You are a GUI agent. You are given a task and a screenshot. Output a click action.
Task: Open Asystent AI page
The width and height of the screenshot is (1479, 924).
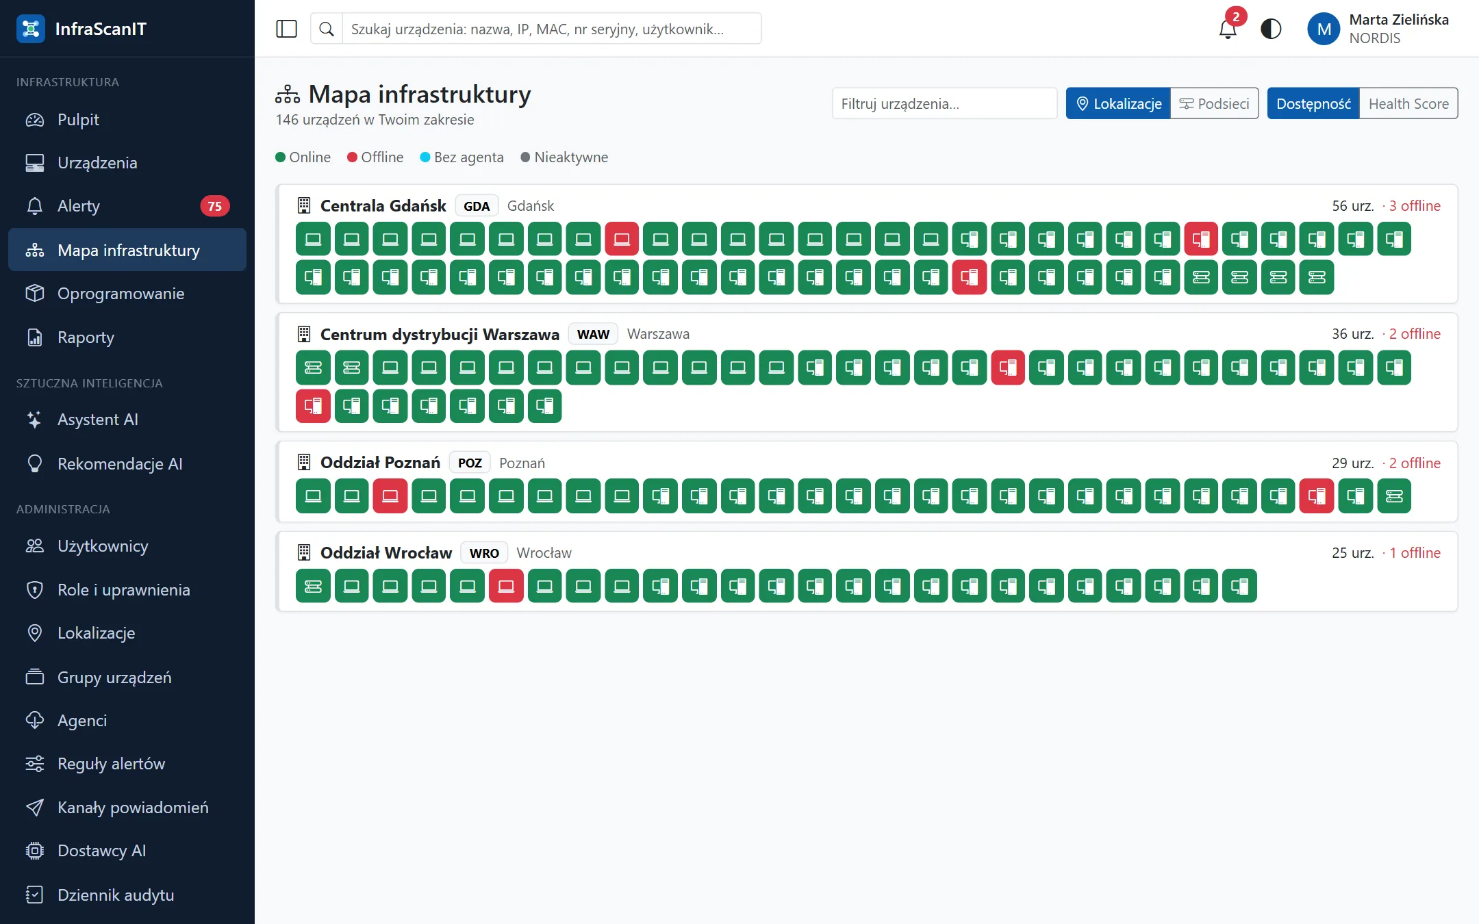127,420
